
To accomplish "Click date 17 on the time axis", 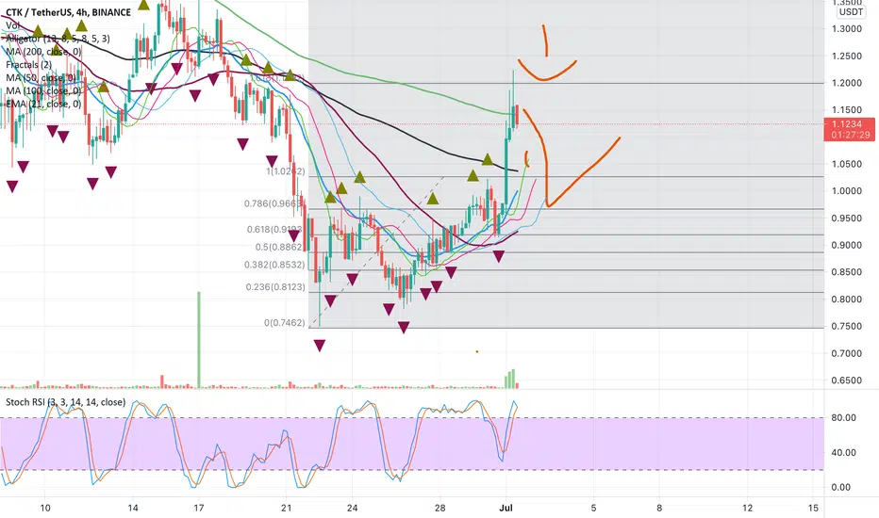I will (x=198, y=508).
